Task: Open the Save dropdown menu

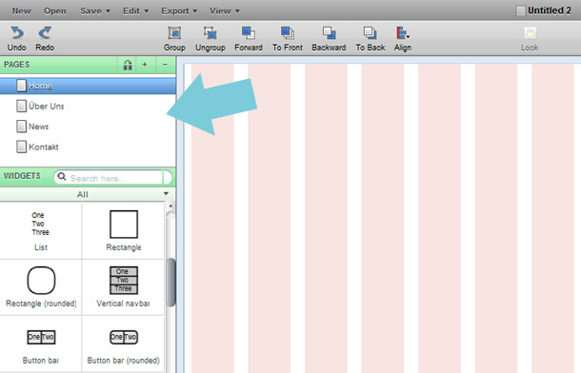Action: point(95,10)
